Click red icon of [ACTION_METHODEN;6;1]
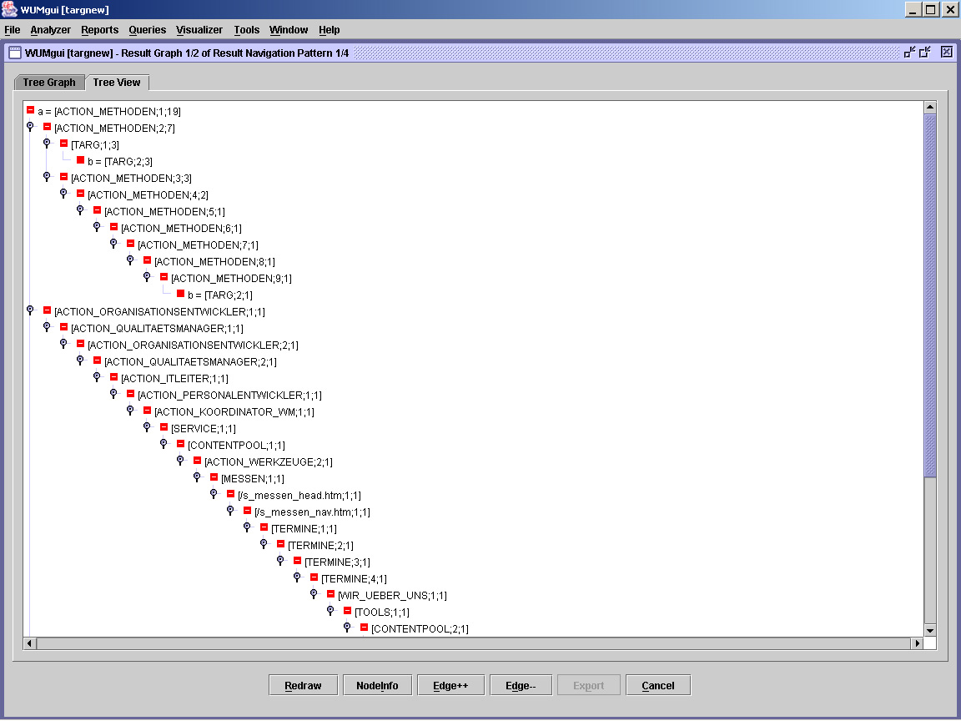 click(113, 226)
